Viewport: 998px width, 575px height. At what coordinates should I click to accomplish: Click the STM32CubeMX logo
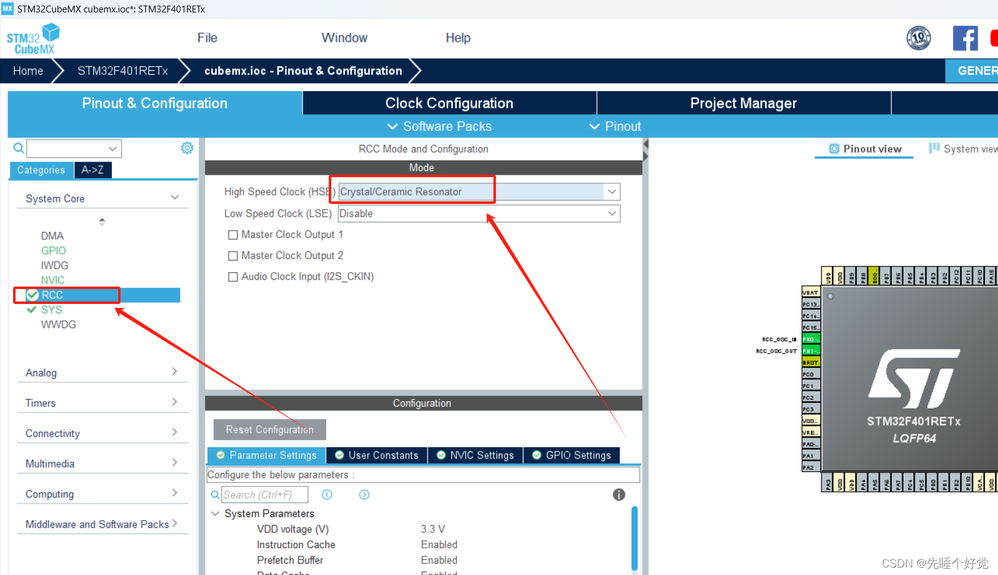point(33,39)
